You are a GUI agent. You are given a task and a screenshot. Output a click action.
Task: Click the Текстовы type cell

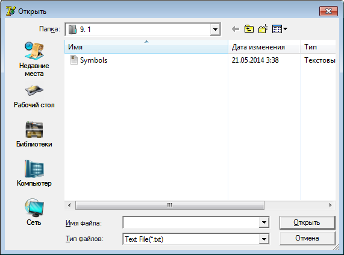point(320,60)
